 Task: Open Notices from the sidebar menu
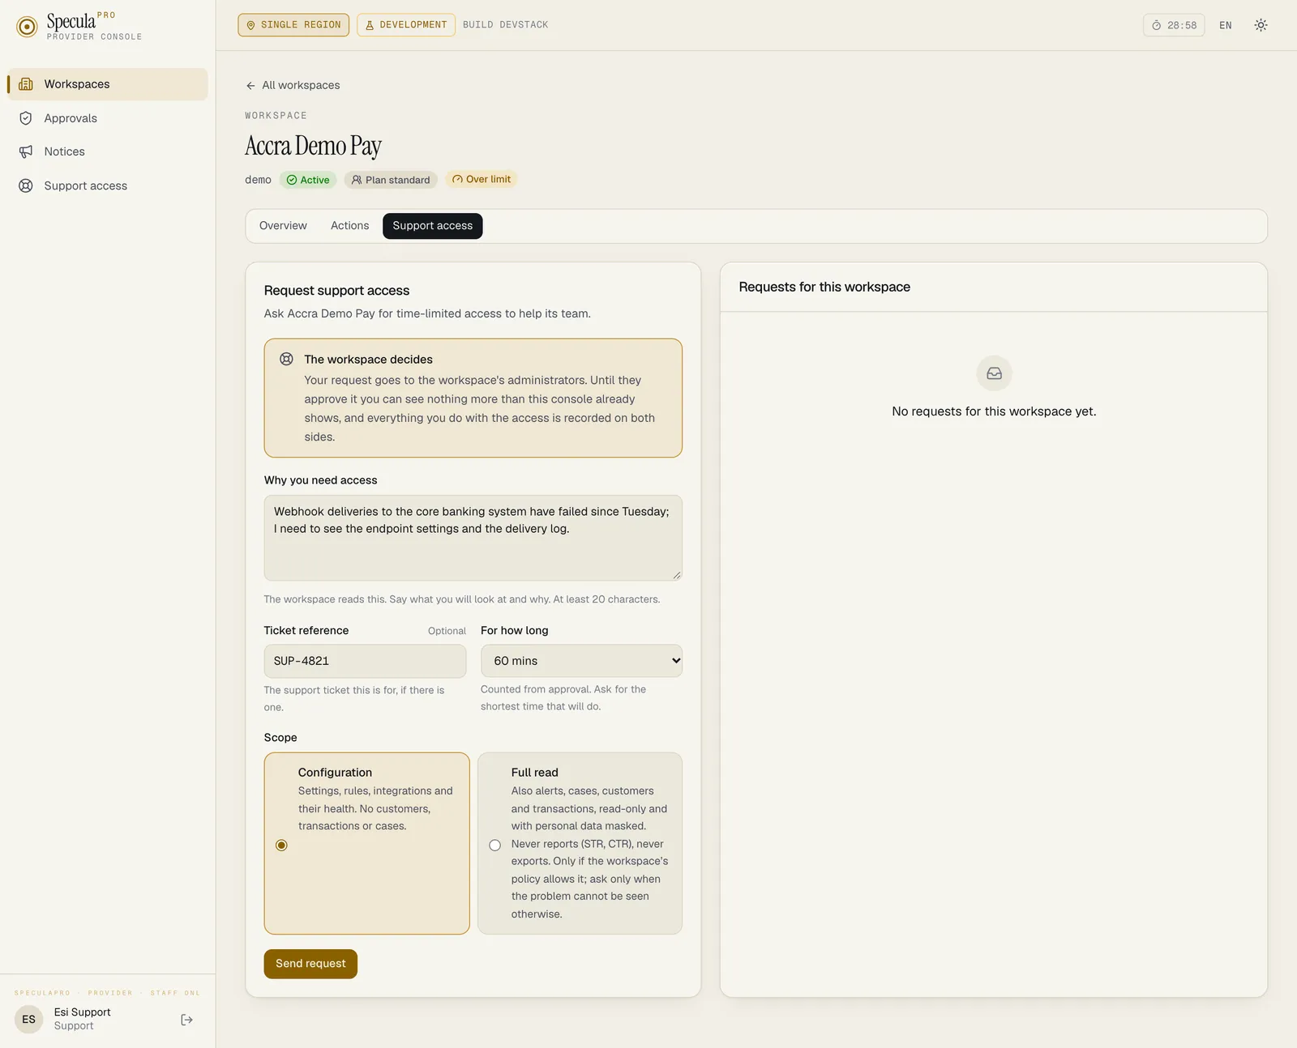pos(107,151)
